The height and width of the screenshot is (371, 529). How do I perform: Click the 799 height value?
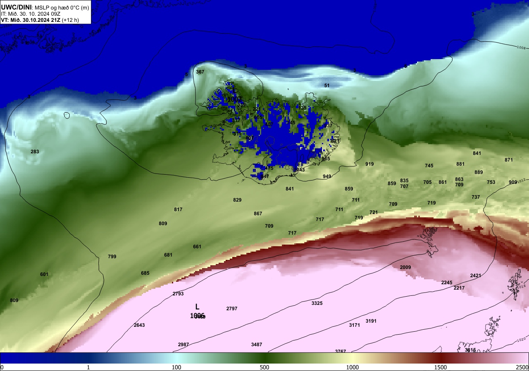112,257
